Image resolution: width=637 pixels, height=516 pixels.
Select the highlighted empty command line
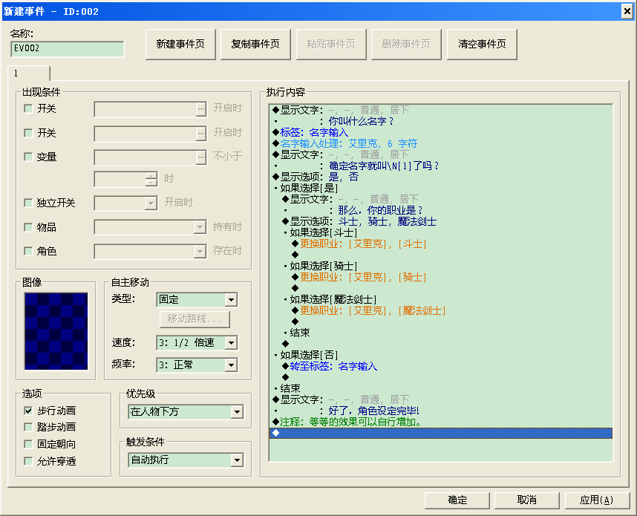click(441, 433)
